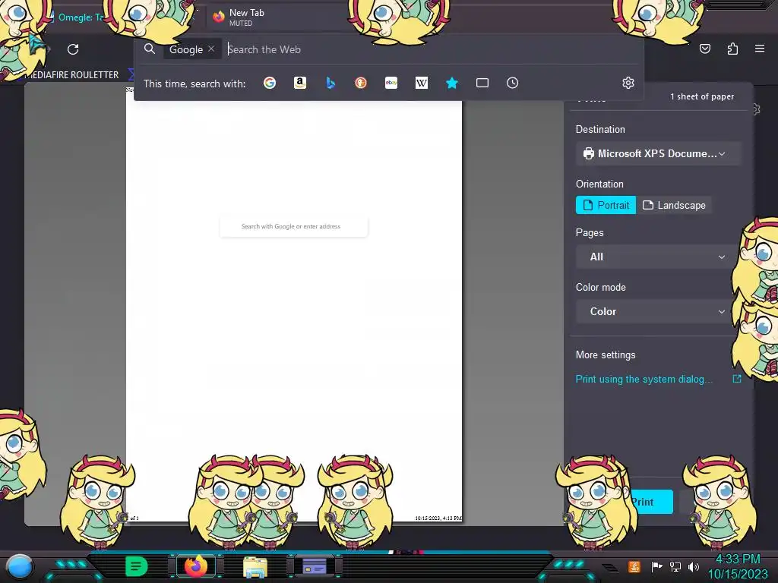Reload the page with the refresh icon
The width and height of the screenshot is (778, 583).
(73, 49)
